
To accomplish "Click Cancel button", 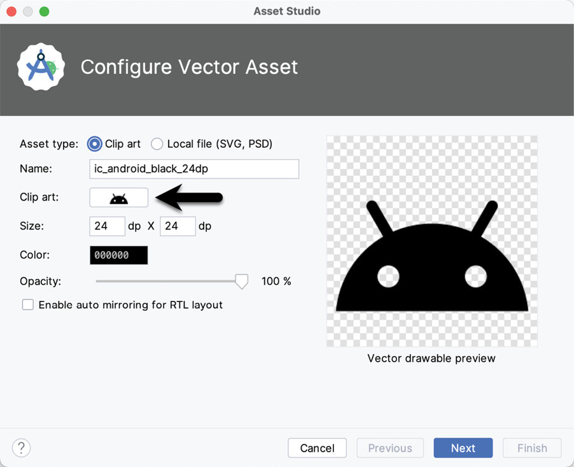I will [317, 448].
